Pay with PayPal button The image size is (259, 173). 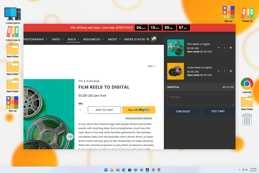point(139,110)
